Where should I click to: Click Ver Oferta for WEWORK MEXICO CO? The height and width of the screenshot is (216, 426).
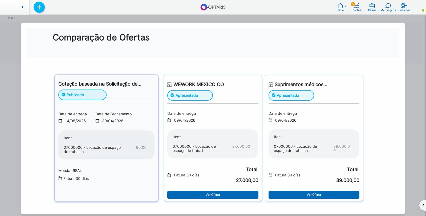pyautogui.click(x=213, y=195)
